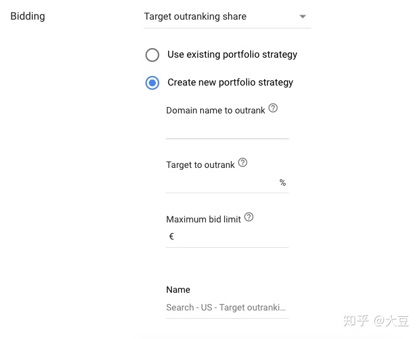
Task: Open the Target outranking share combo box
Action: (x=227, y=16)
